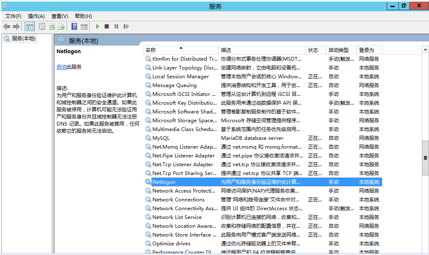Toggle the show/hide console tree button
Screen dimensions: 429x255
30,26
